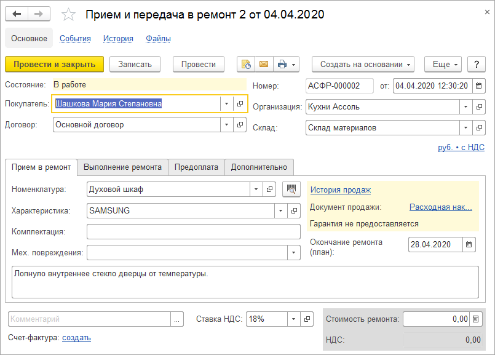Click the question mark help button
Viewport: 495px width, 355px height.
[477, 64]
